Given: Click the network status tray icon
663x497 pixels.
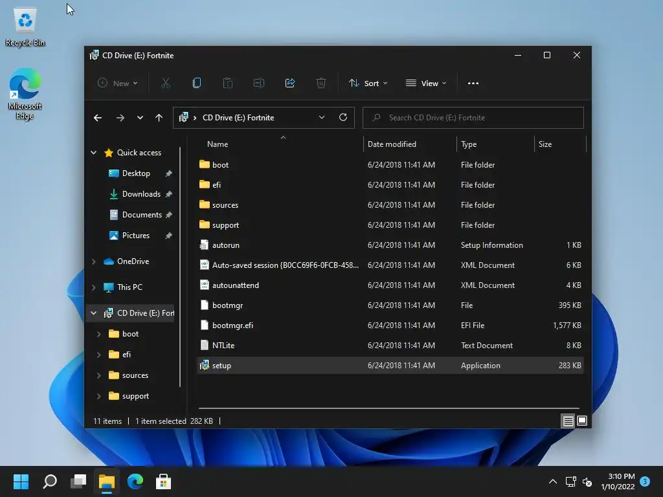Looking at the screenshot, I should 570,481.
